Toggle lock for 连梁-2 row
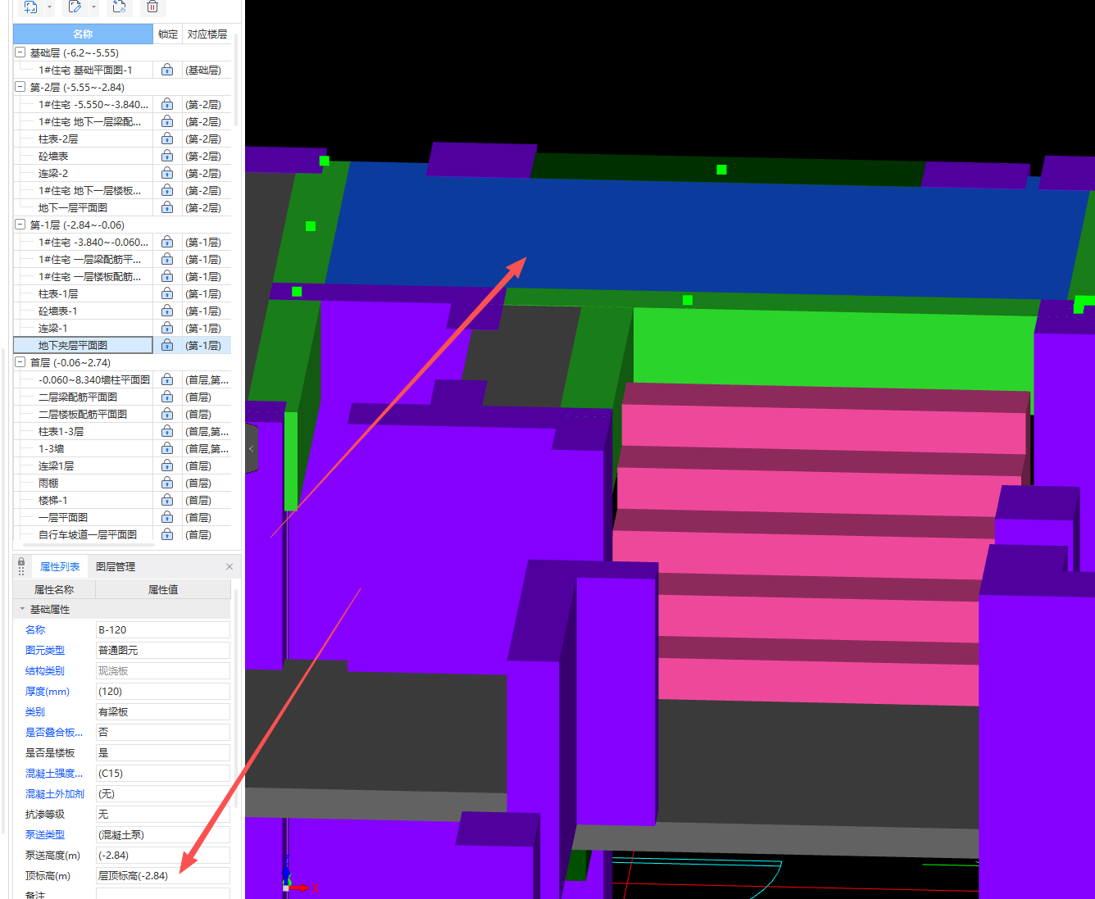The height and width of the screenshot is (899, 1095). tap(167, 174)
